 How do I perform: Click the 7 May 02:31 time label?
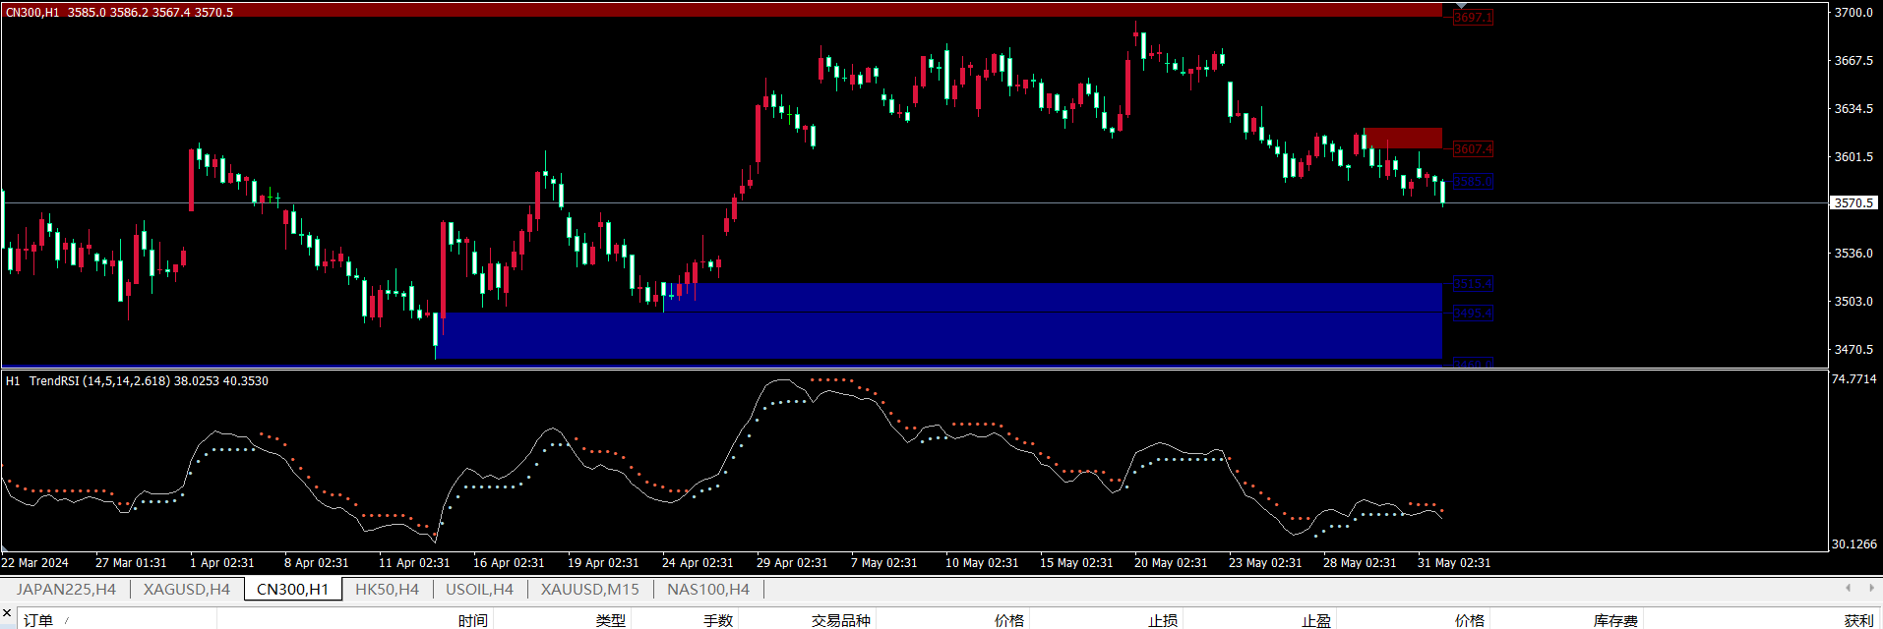(883, 563)
